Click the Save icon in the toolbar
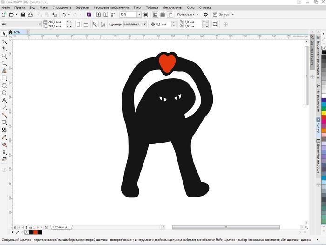This screenshot has height=245, width=326. (23, 15)
